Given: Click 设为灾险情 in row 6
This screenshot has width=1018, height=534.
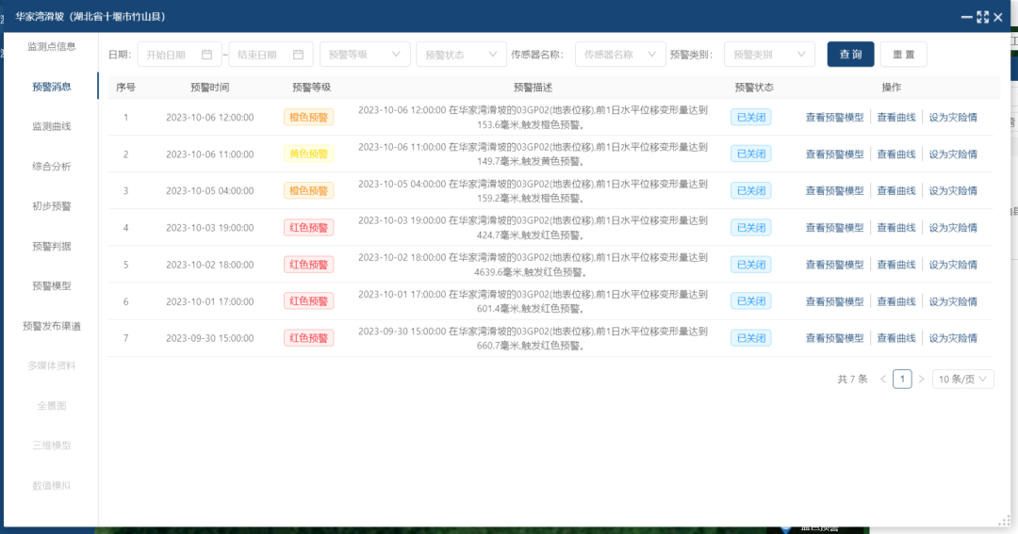Looking at the screenshot, I should click(x=953, y=301).
